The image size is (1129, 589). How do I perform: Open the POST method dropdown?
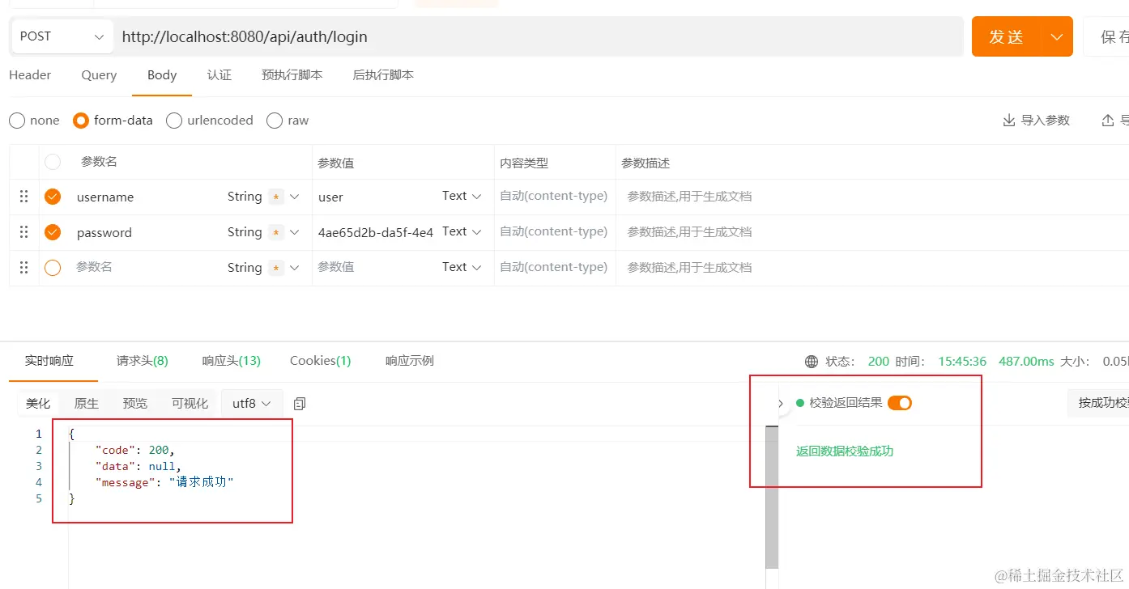pyautogui.click(x=62, y=36)
